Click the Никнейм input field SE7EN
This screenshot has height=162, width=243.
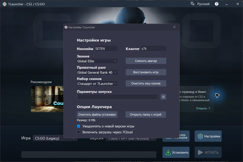pos(106,49)
